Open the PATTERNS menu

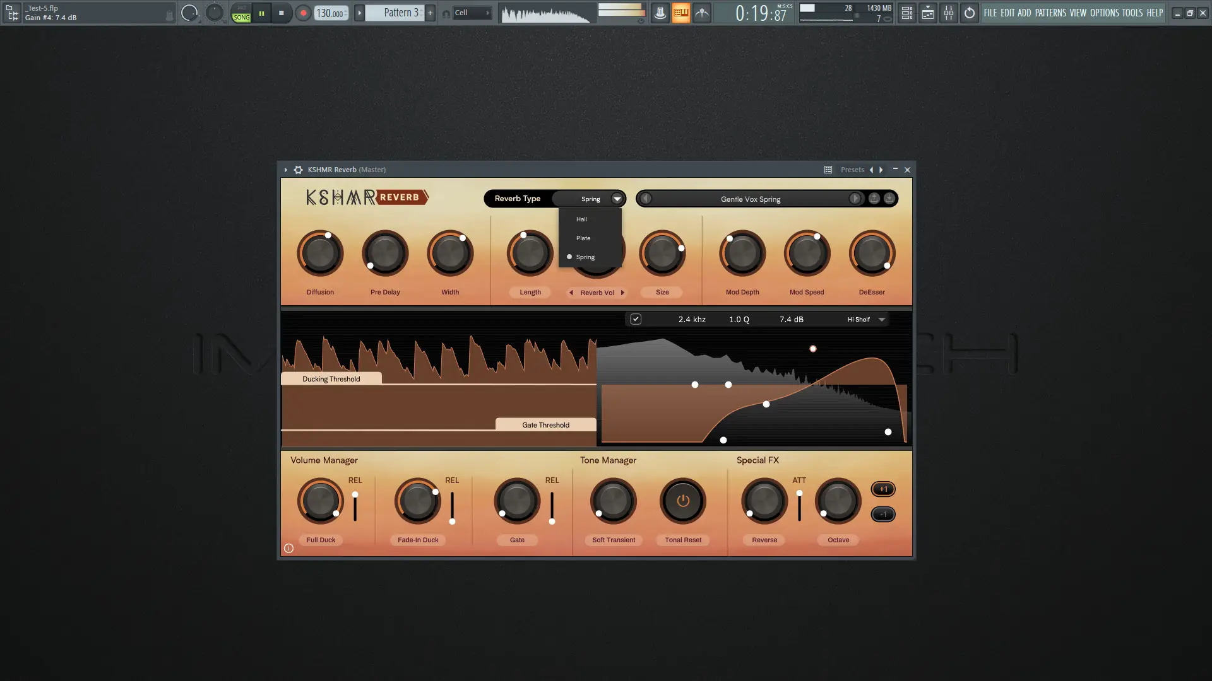tap(1050, 13)
